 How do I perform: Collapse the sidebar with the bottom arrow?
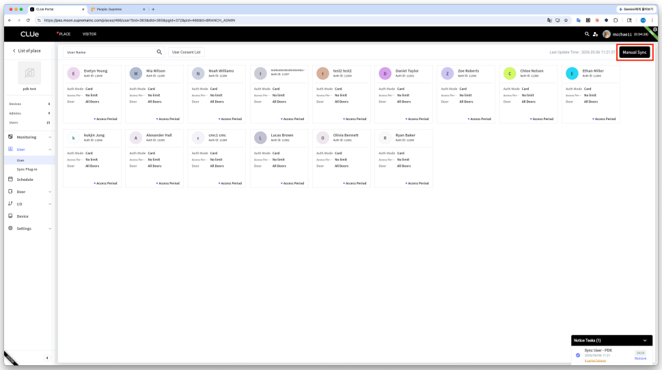tap(47, 358)
